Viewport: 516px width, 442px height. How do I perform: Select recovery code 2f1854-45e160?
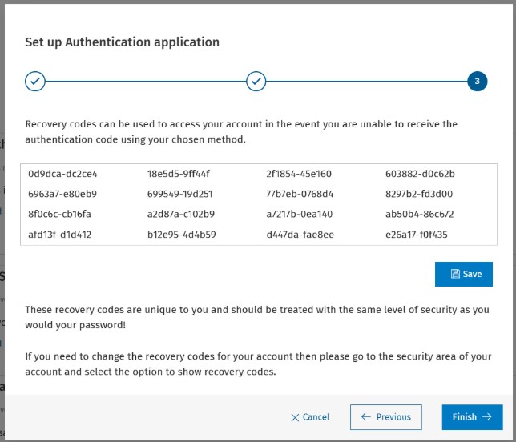click(x=299, y=174)
